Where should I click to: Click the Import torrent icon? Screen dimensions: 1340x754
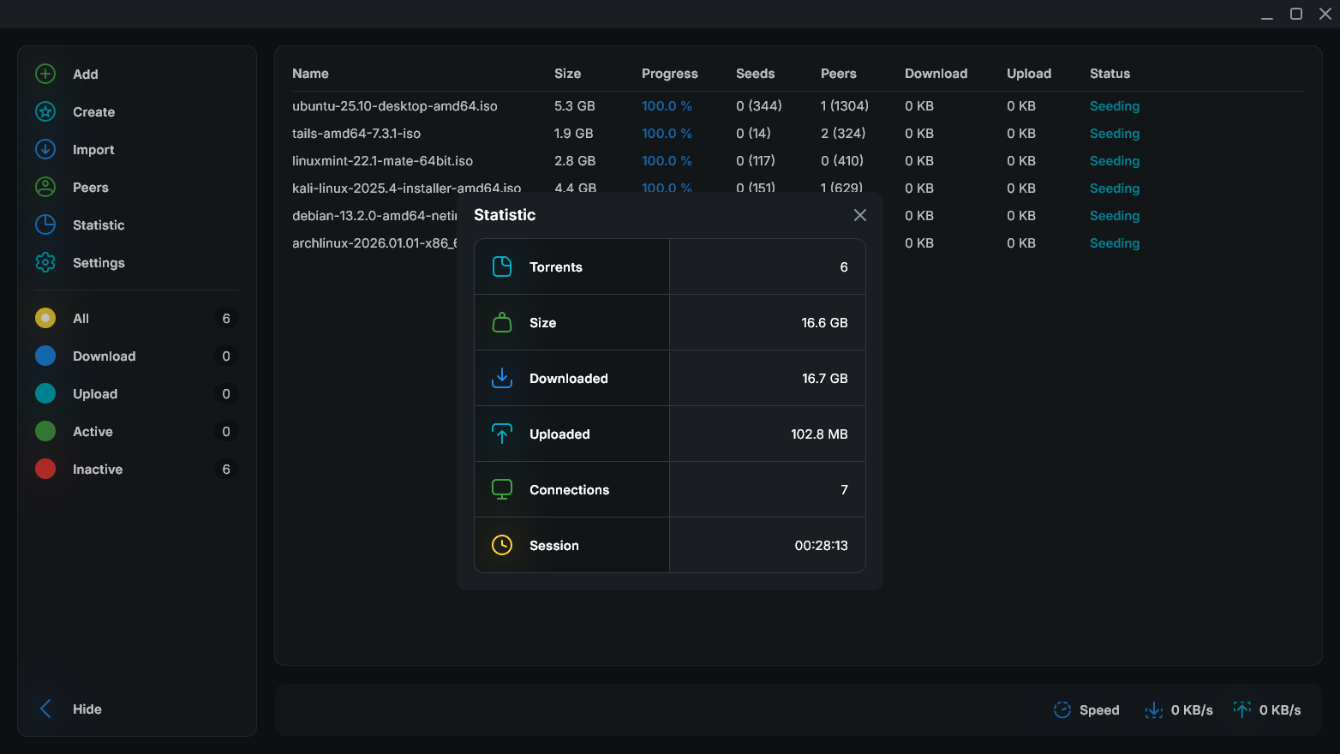click(45, 149)
